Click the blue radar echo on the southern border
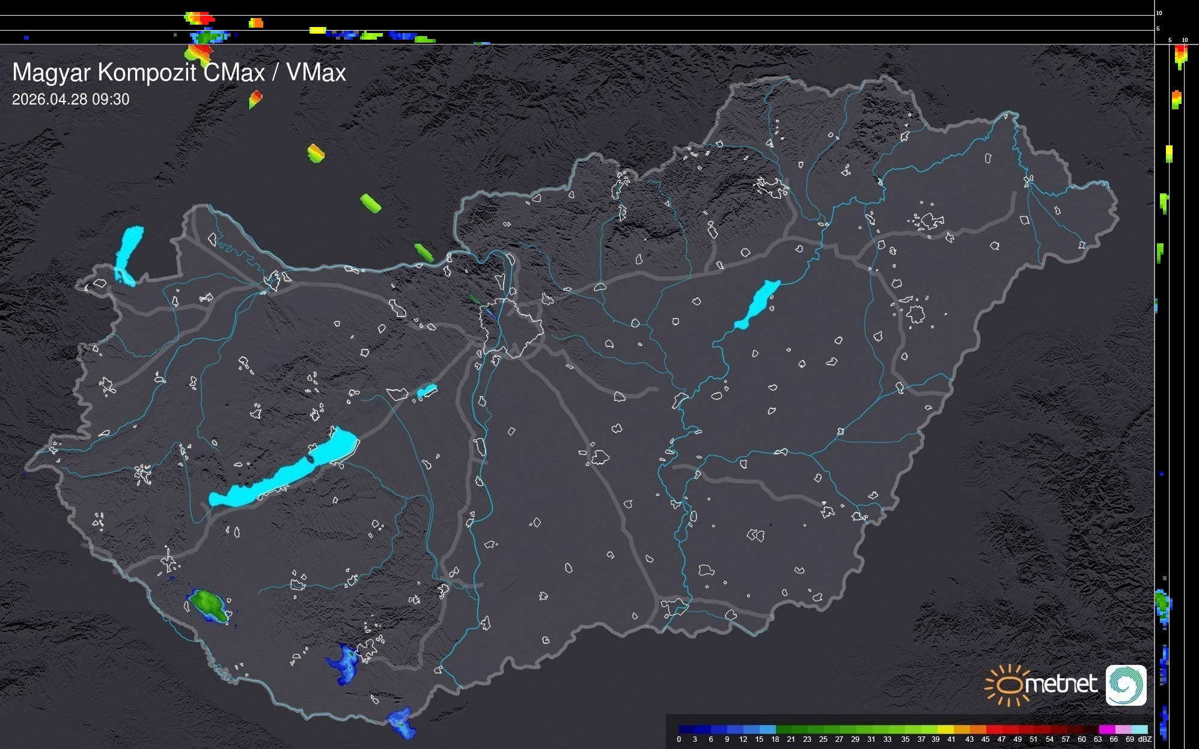 [401, 721]
